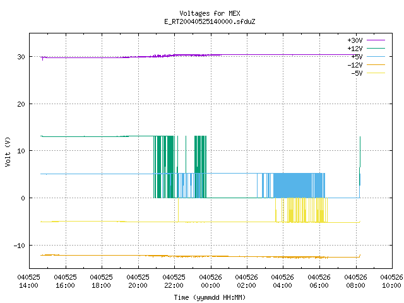The width and height of the screenshot is (404, 303).
Task: Click the chart title 'Voltages for MEX'
Action: coord(210,13)
